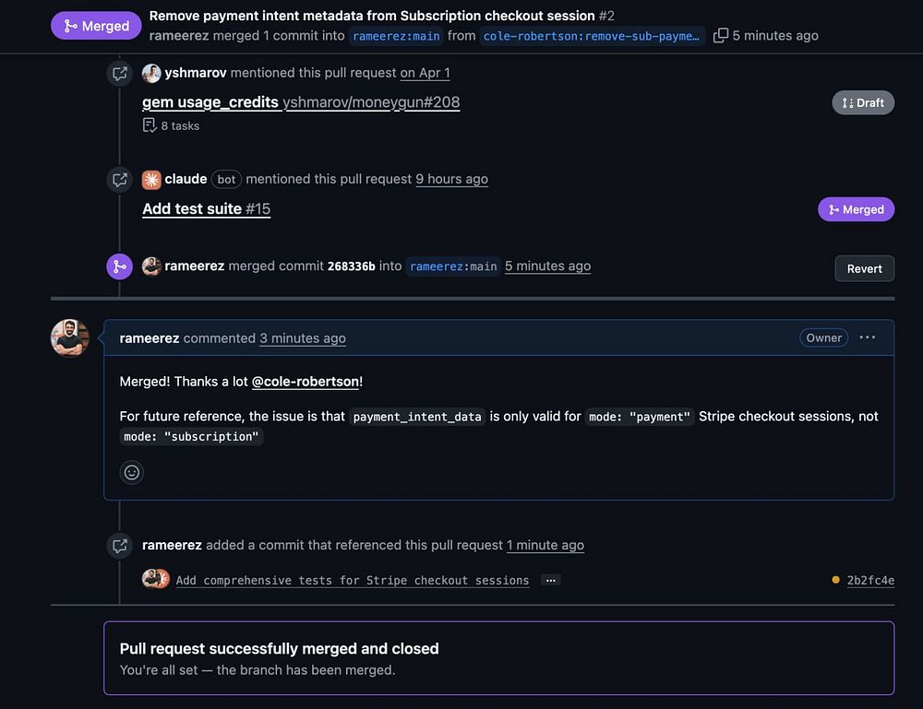Click the purple Merged status badge at top
This screenshot has width=923, height=709.
coord(96,26)
